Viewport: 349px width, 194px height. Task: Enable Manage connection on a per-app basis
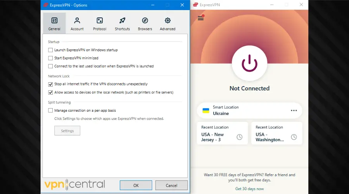(50, 111)
